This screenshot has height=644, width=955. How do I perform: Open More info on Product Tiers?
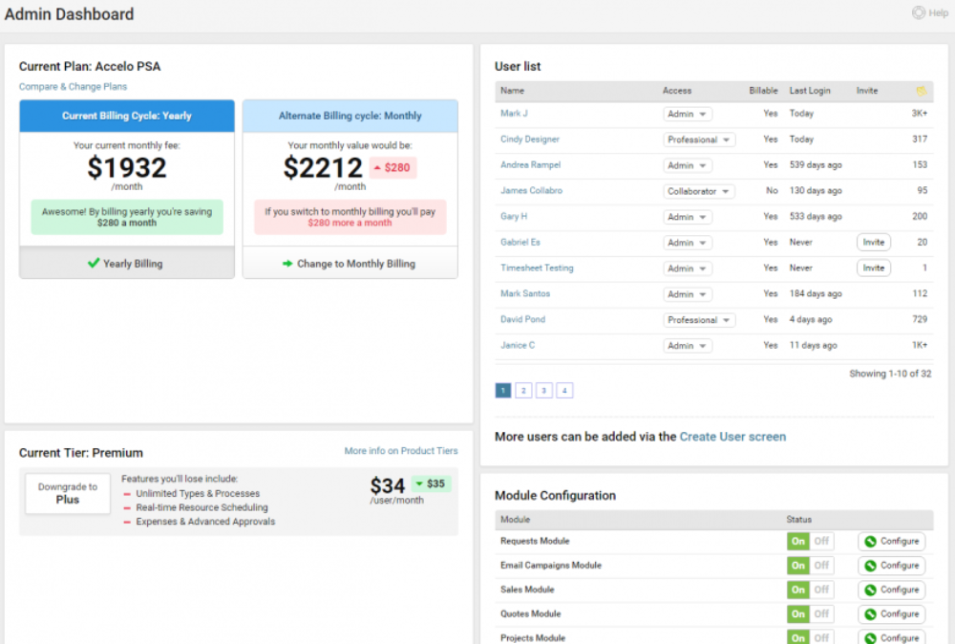[401, 451]
